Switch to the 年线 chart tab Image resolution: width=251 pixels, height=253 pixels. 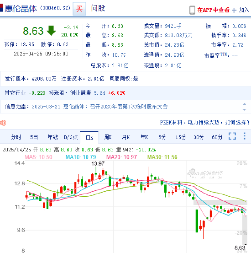coord(52,137)
